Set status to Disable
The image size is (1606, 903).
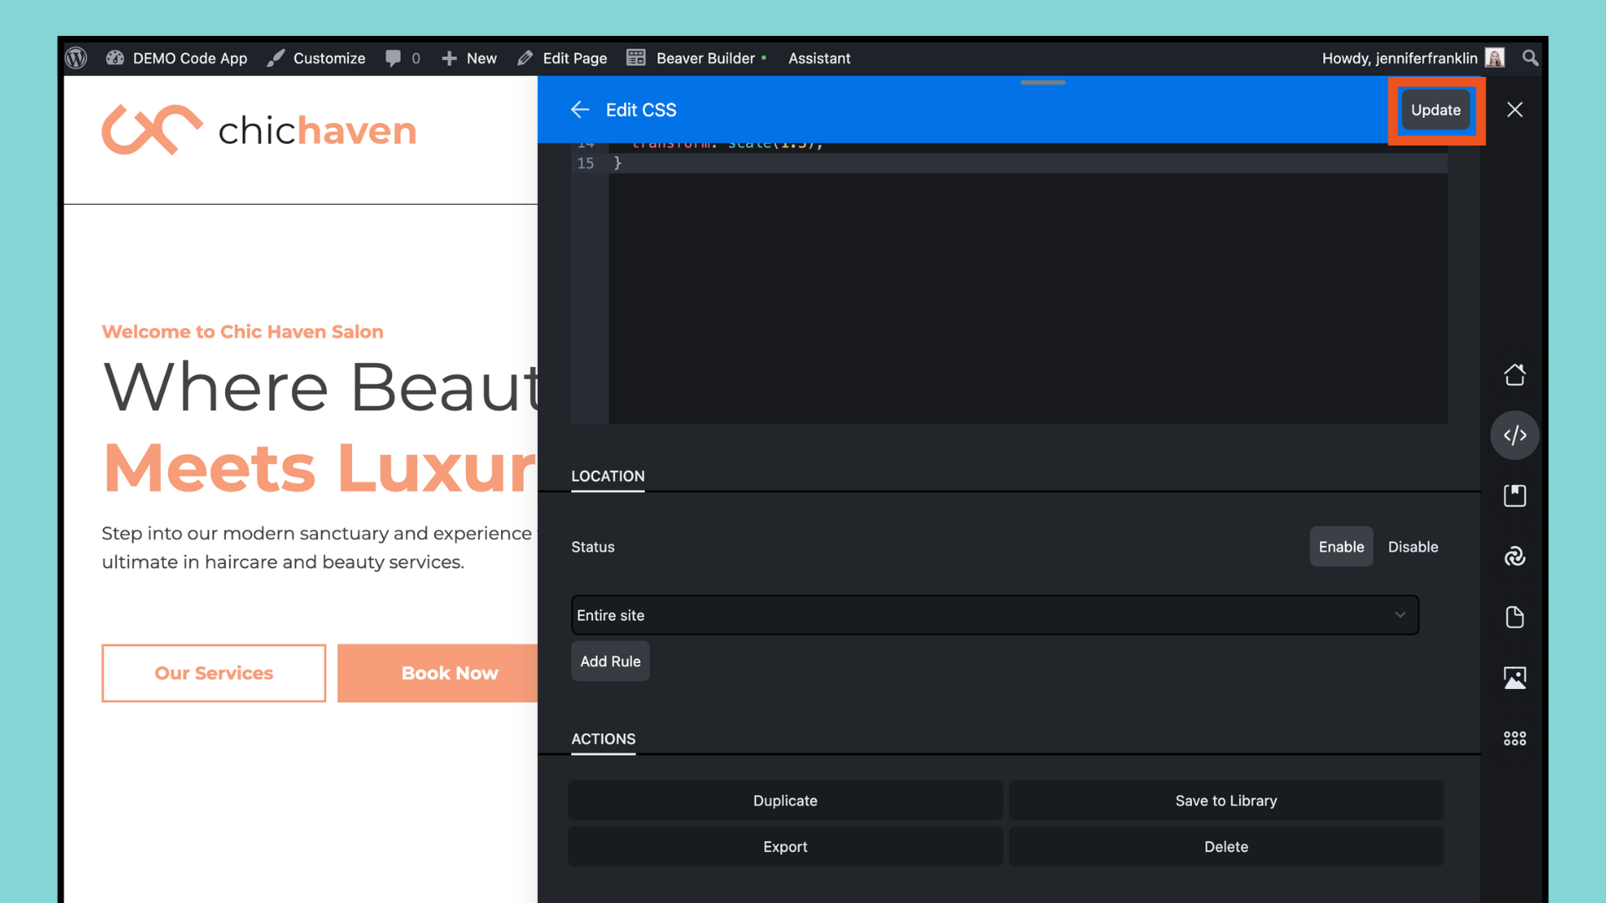(1413, 547)
